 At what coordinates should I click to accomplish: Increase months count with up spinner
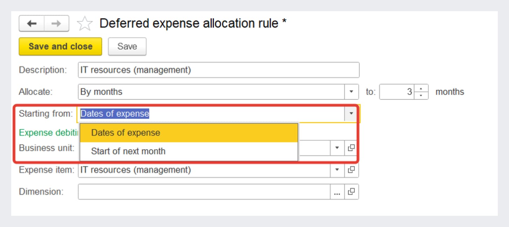[x=421, y=88]
